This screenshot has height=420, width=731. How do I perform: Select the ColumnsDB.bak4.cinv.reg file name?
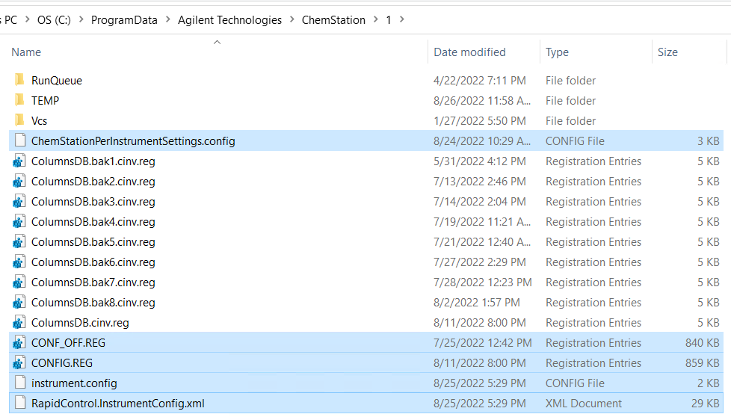tap(93, 222)
